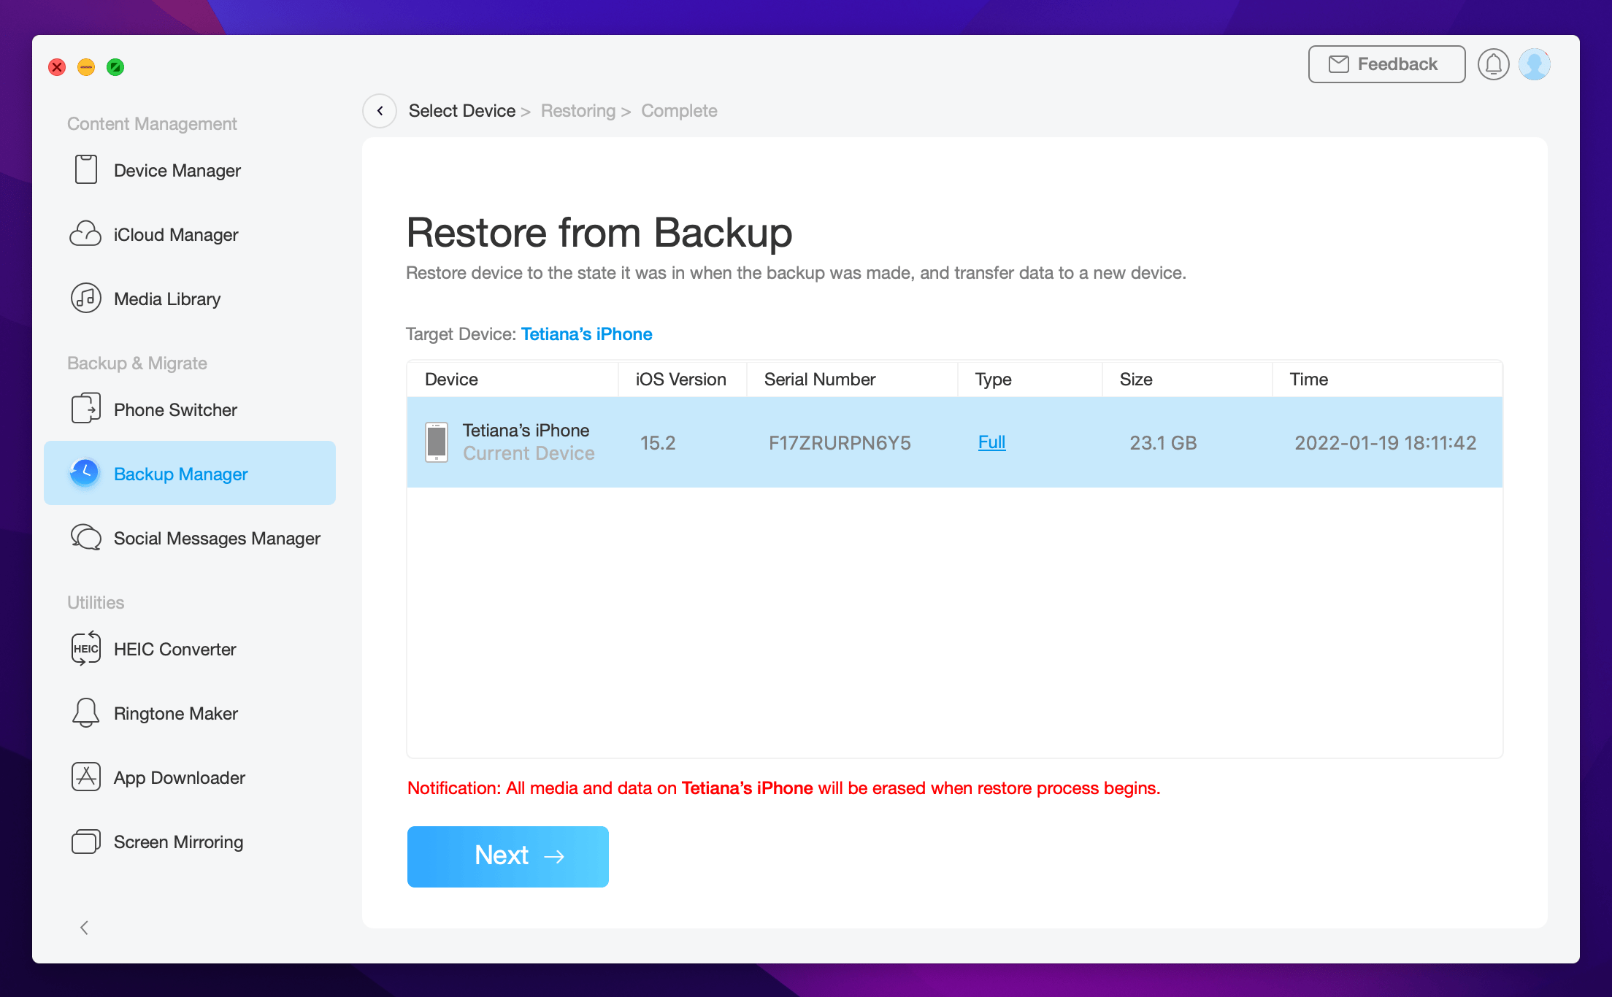
Task: Select the HEIC Converter menu label
Action: click(x=175, y=649)
